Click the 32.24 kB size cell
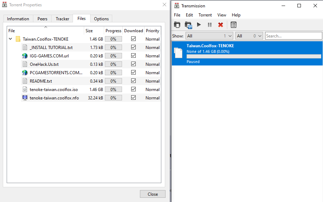 tap(95, 98)
